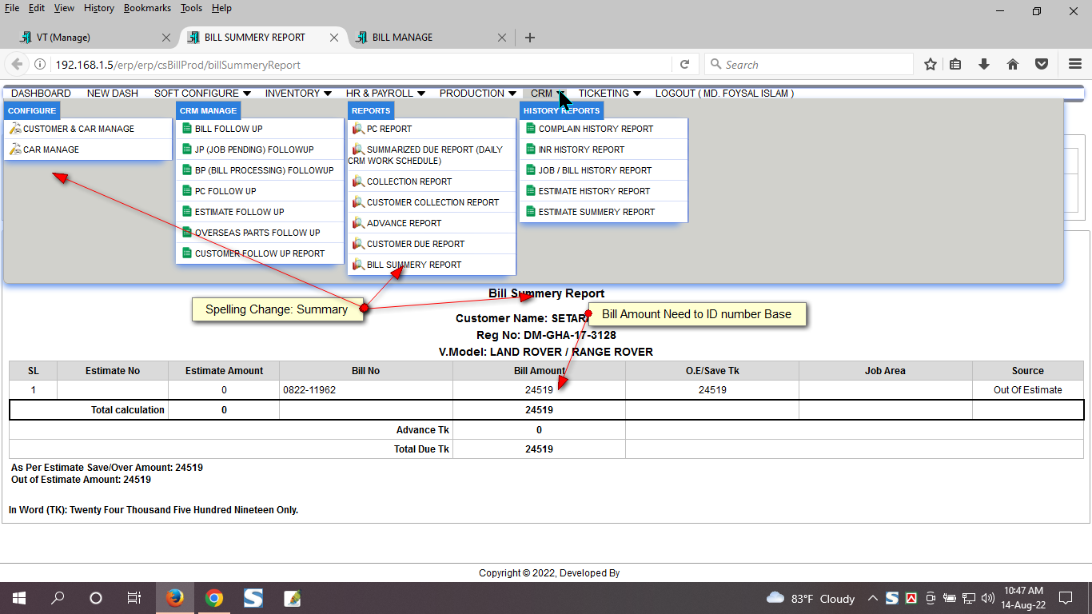
Task: Open the Firefox Bookmarks menu
Action: [147, 8]
